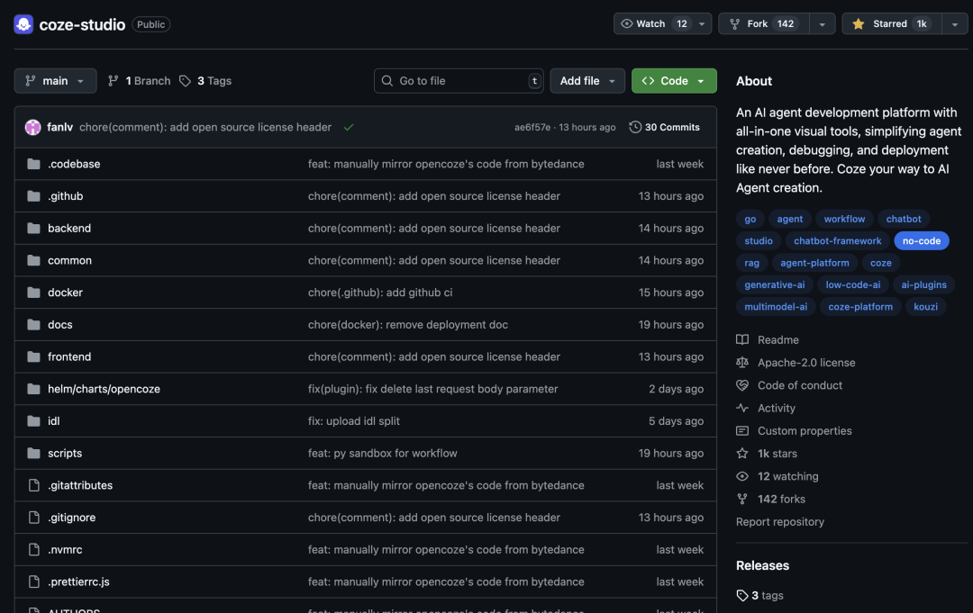Select the agent topic tag
The image size is (973, 613).
(x=789, y=219)
